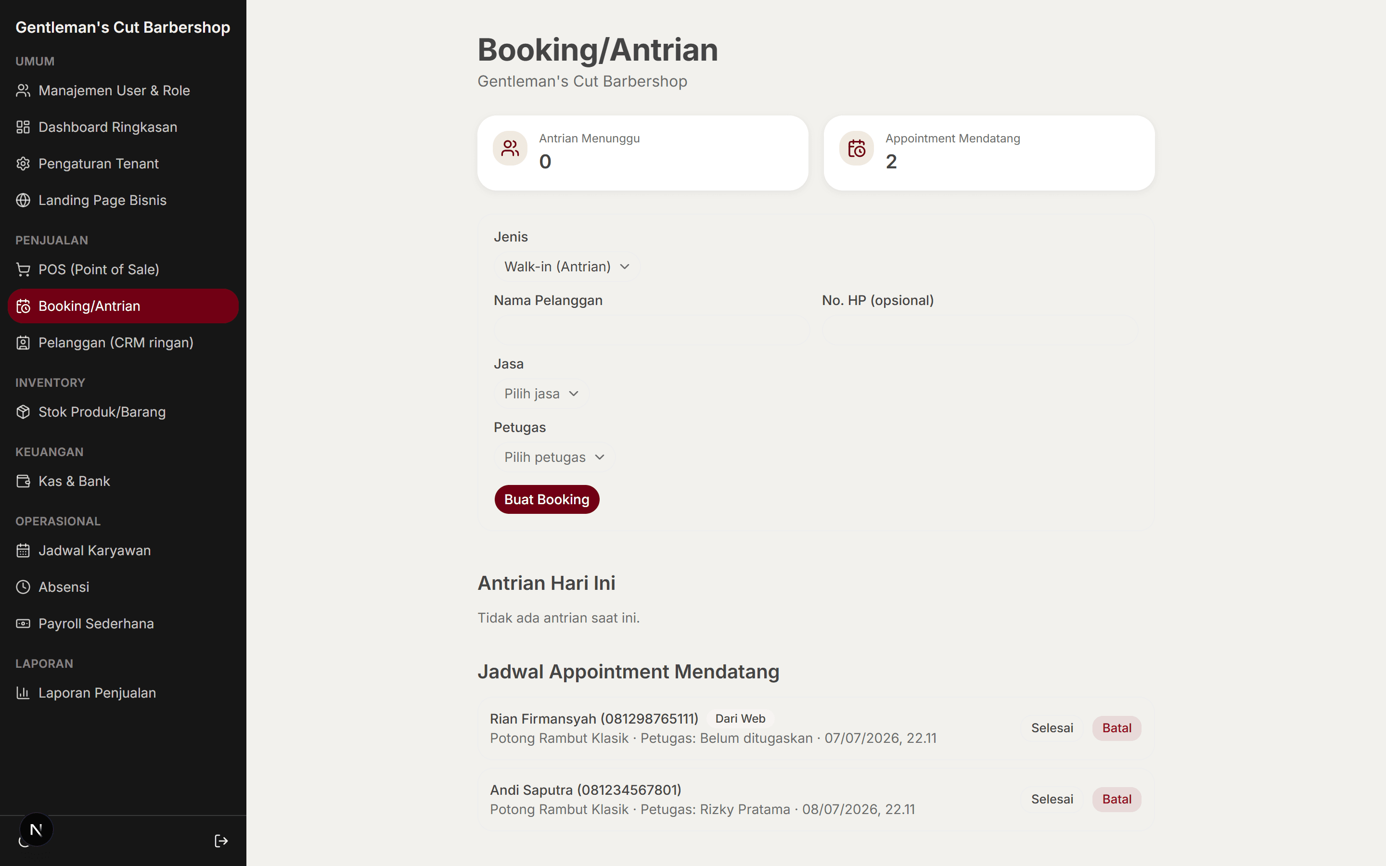Open Manajemen User & Role menu
The width and height of the screenshot is (1386, 866).
pyautogui.click(x=123, y=90)
